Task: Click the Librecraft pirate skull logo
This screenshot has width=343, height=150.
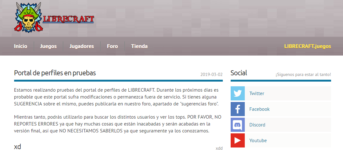Action: tap(28, 18)
